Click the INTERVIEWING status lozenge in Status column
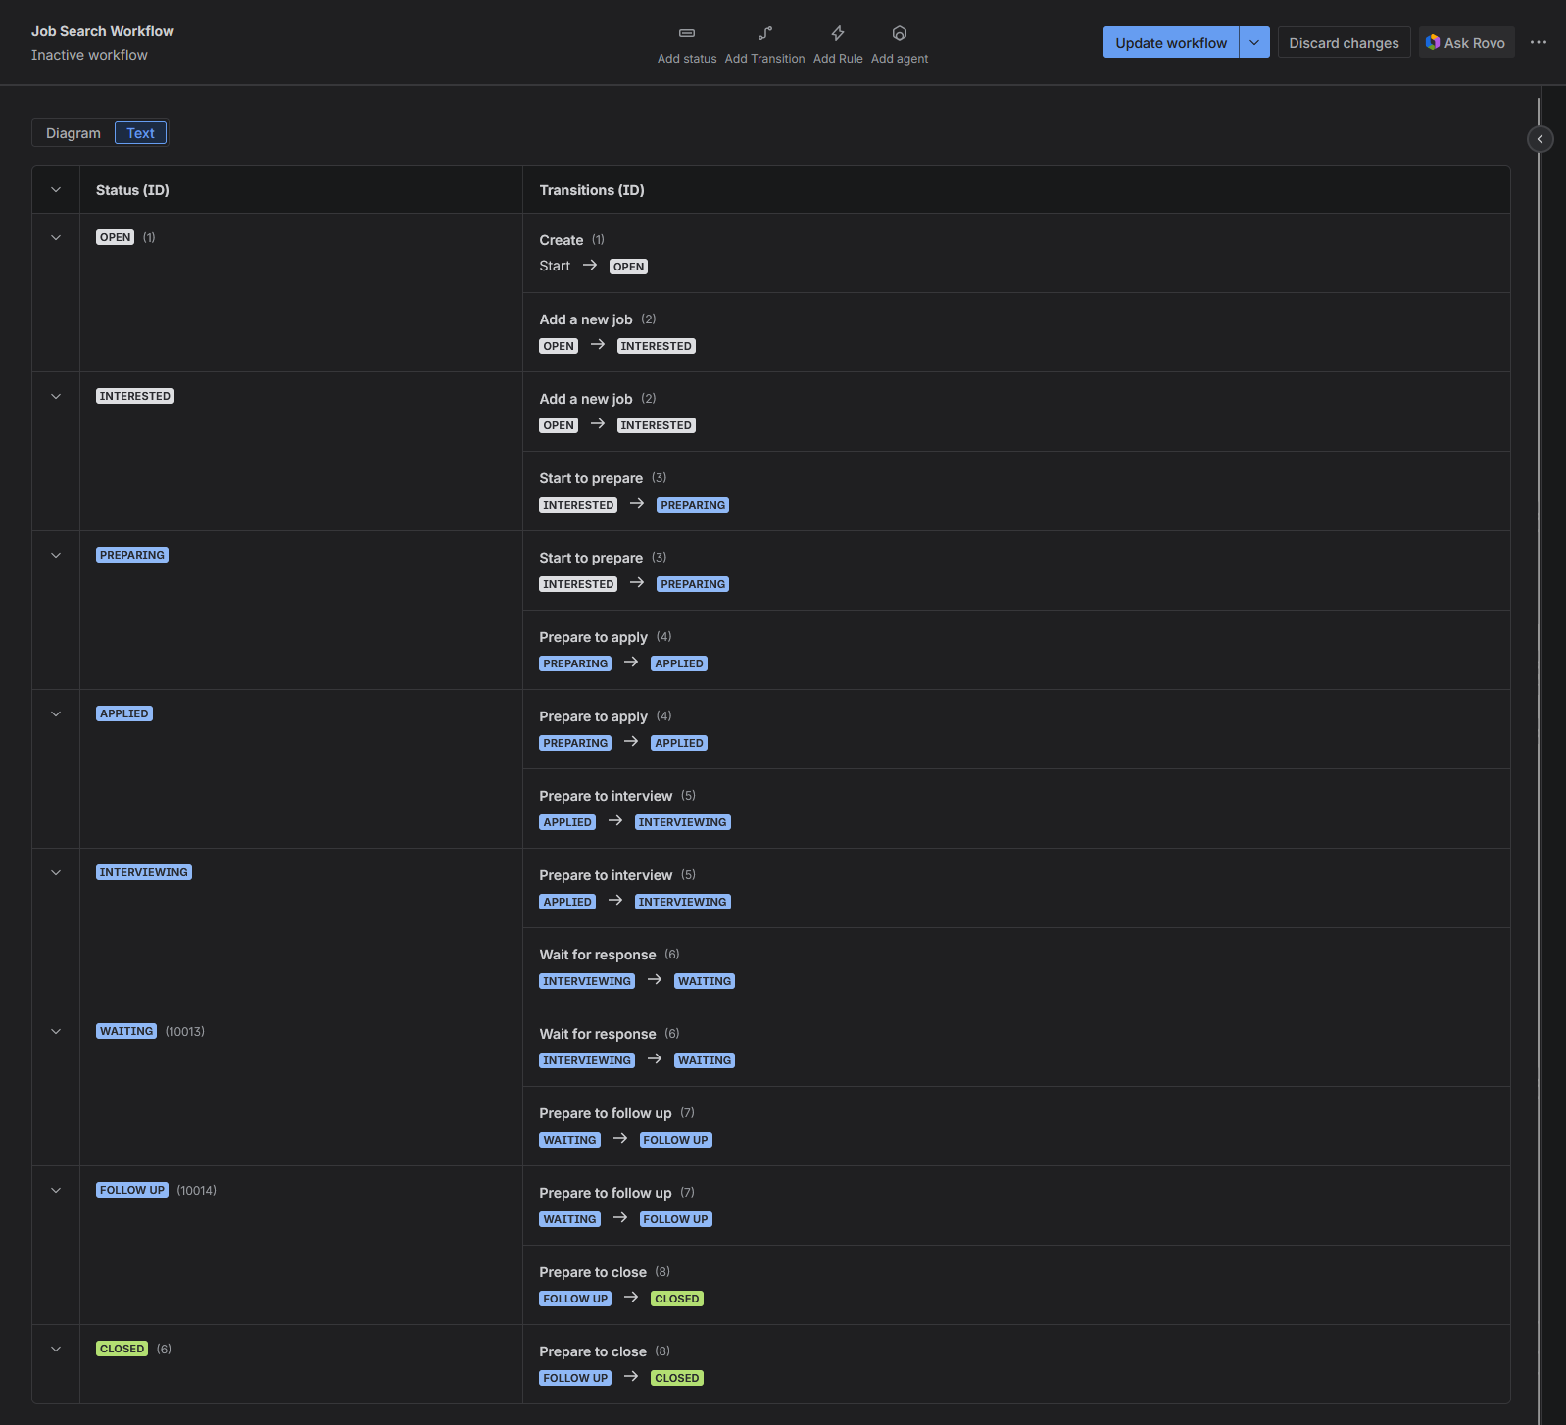 (x=144, y=872)
